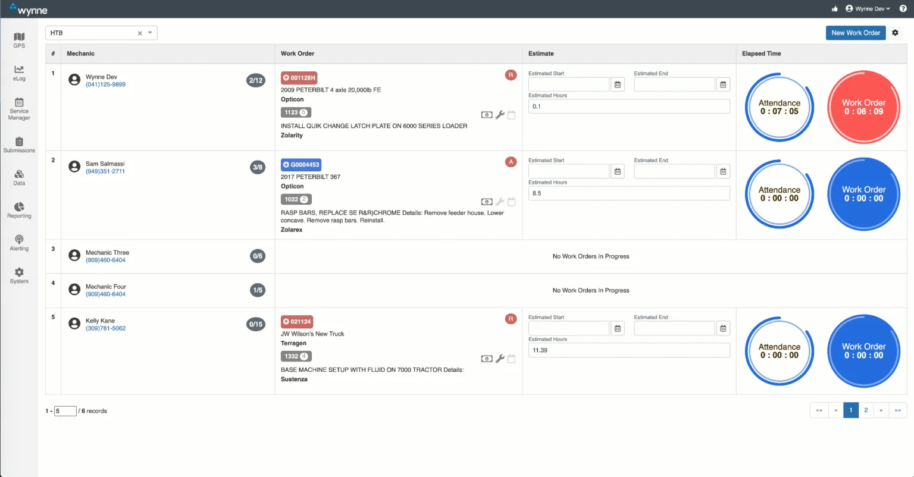
Task: Click calendar icon in G0004453 work order row
Action: pyautogui.click(x=511, y=202)
